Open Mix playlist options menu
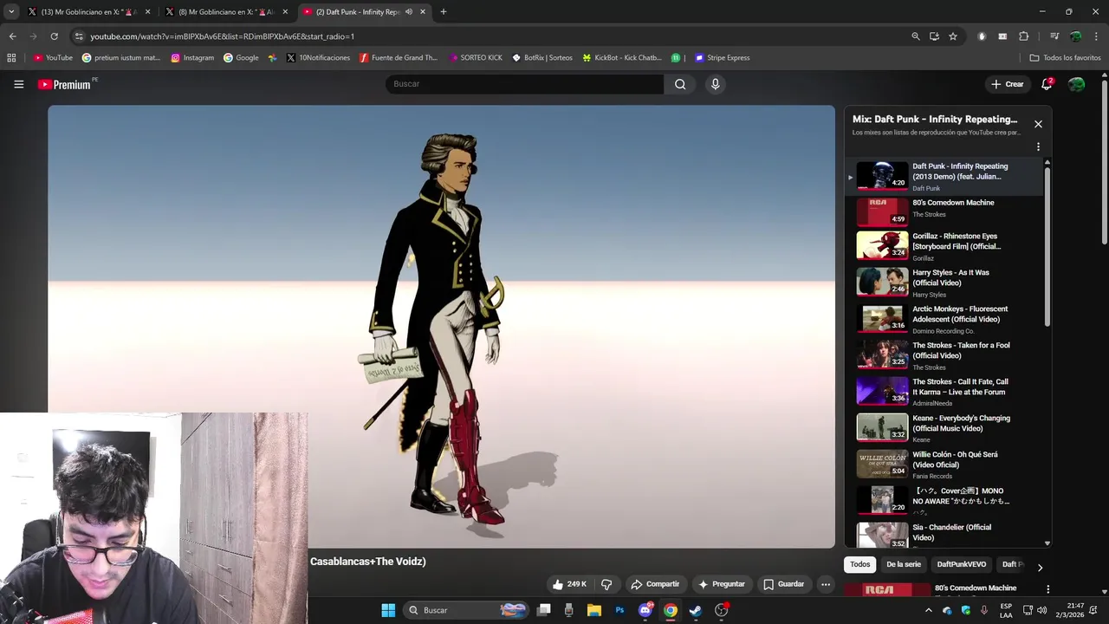Image resolution: width=1109 pixels, height=624 pixels. click(x=1038, y=147)
